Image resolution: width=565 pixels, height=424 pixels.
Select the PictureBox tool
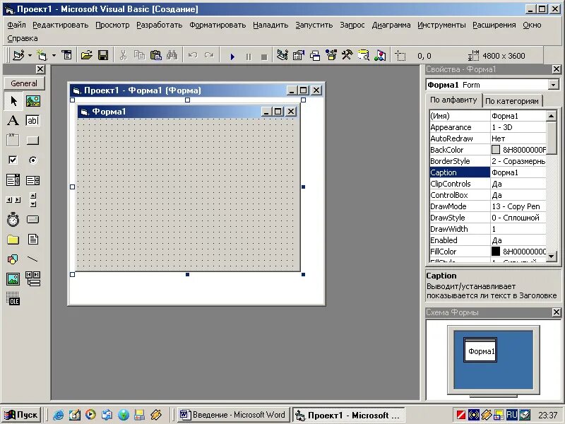coord(32,101)
